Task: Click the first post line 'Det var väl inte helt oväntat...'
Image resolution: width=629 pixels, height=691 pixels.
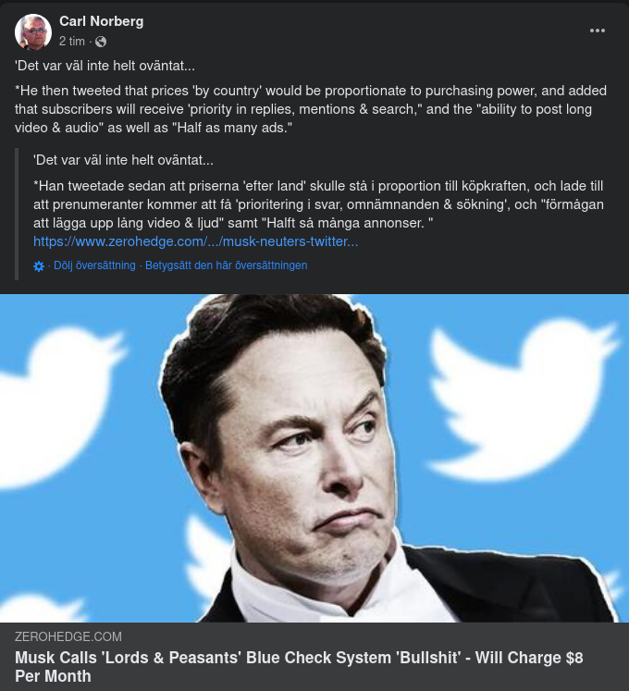Action: 105,67
